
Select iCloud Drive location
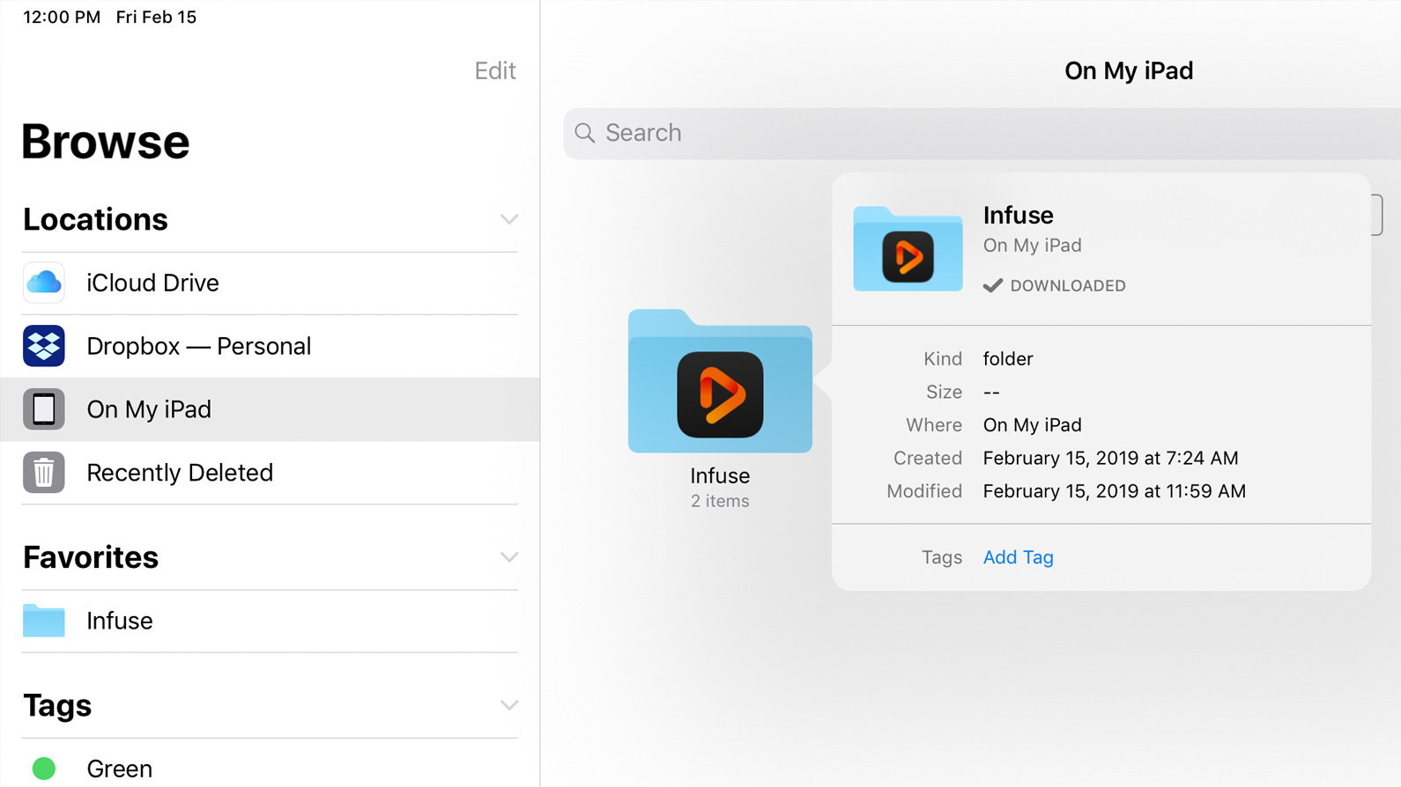click(x=270, y=283)
